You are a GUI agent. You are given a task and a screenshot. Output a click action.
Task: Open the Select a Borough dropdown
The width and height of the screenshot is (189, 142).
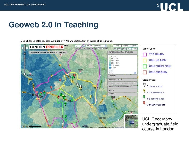tap(96, 46)
